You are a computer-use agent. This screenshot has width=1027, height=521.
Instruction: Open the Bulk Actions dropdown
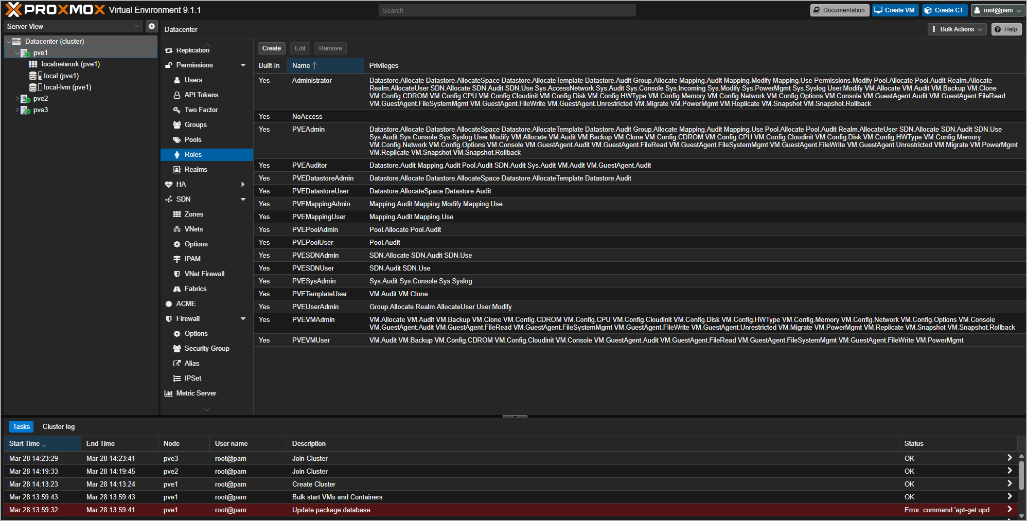click(x=957, y=29)
